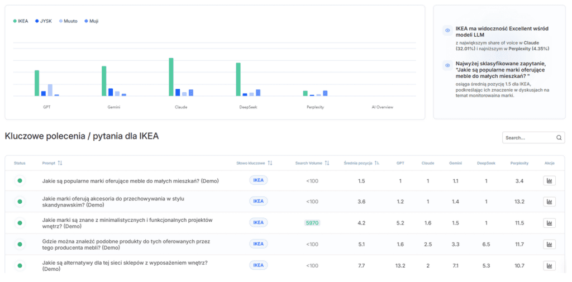
Task: Click prompt 'Jakie są popularne marki oferujące meble'
Action: [131, 180]
